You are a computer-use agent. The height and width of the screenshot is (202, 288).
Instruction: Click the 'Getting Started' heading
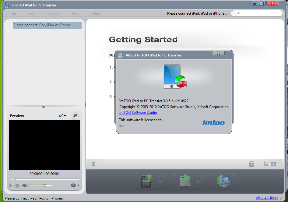(x=143, y=39)
